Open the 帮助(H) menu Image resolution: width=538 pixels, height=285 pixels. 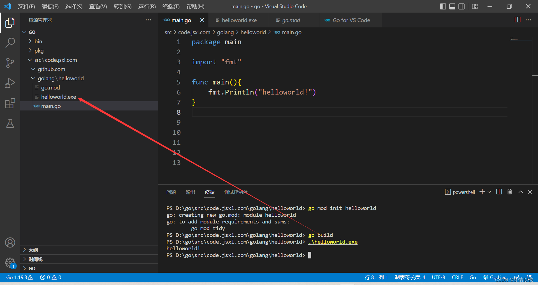195,6
